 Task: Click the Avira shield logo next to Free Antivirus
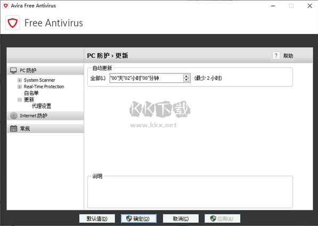pos(13,23)
